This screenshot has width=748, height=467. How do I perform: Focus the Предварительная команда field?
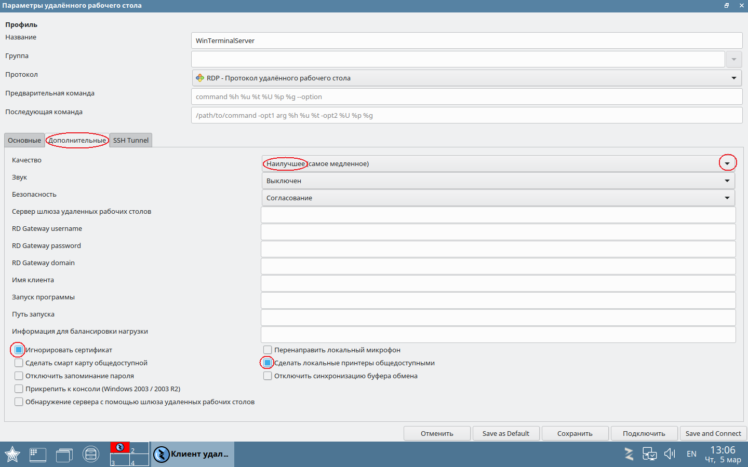tap(466, 97)
